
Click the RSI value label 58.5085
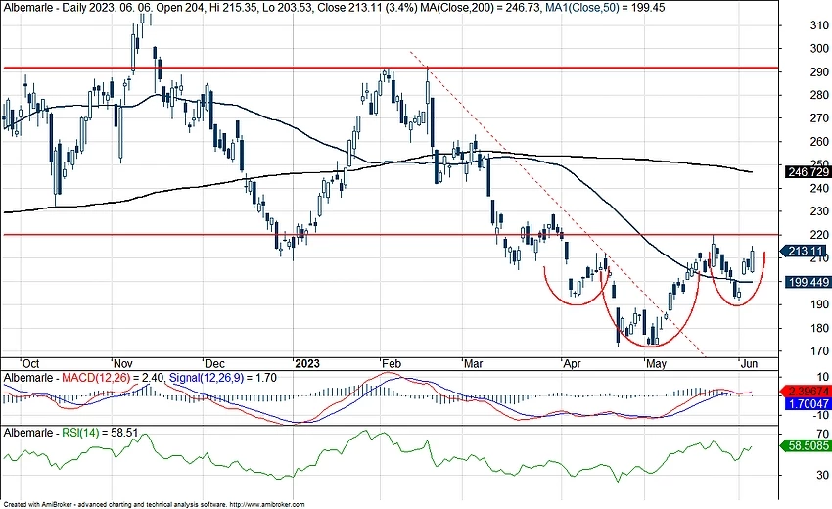(x=806, y=446)
